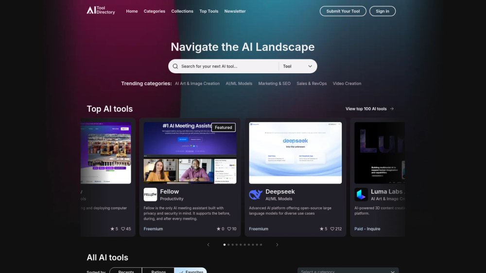
Task: Click the Deepseek tool title
Action: point(280,192)
